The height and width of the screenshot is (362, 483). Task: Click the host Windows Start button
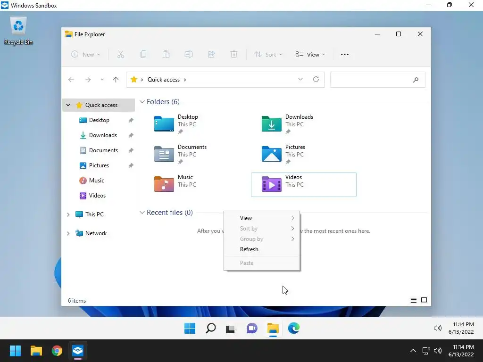[x=15, y=351]
